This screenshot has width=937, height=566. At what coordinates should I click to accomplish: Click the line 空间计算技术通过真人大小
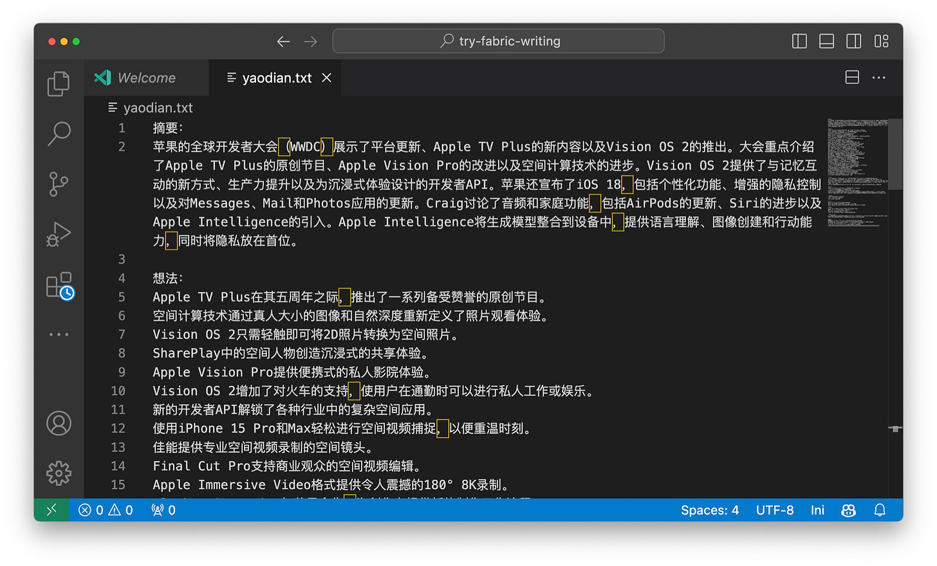[351, 316]
